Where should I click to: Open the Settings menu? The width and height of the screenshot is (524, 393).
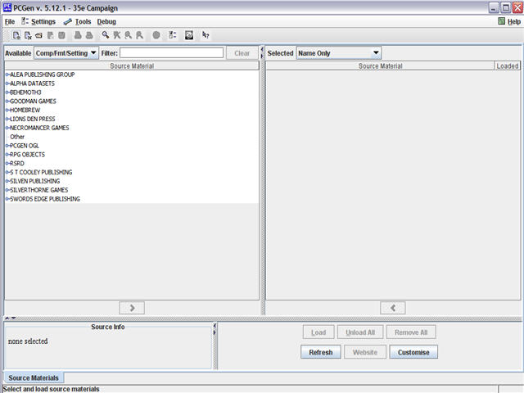click(x=38, y=22)
